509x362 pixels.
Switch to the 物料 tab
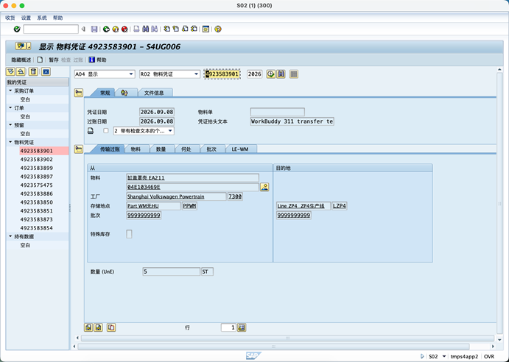tap(136, 149)
